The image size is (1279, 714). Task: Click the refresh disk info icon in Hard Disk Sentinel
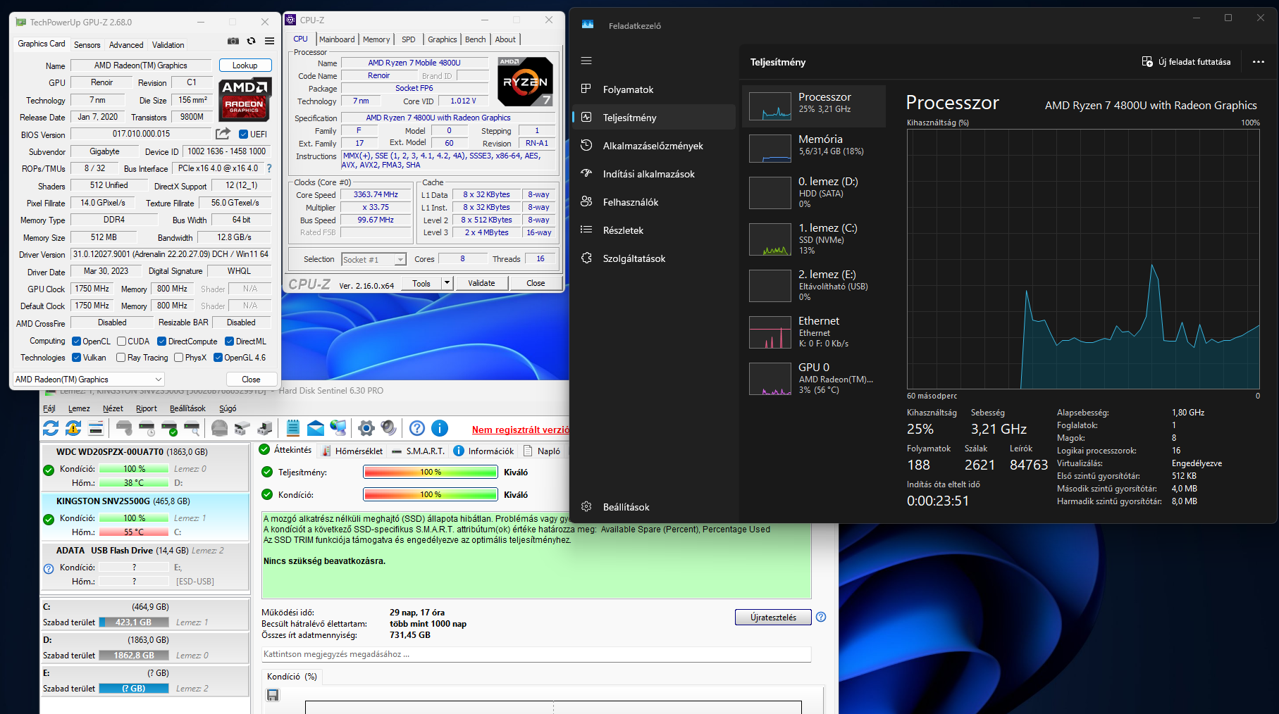click(x=51, y=427)
